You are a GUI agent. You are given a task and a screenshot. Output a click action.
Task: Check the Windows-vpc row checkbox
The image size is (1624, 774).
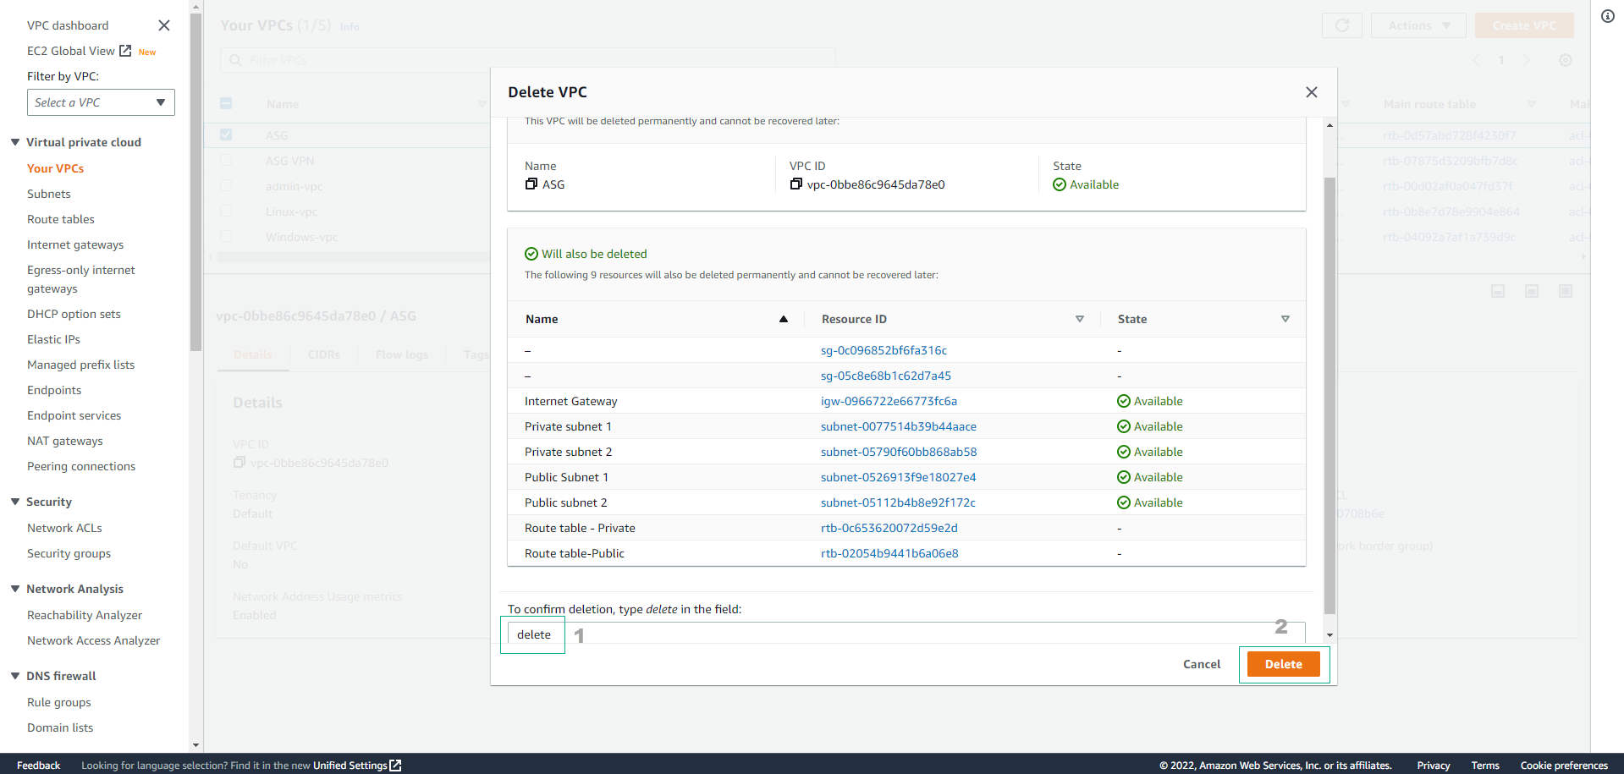(x=226, y=236)
